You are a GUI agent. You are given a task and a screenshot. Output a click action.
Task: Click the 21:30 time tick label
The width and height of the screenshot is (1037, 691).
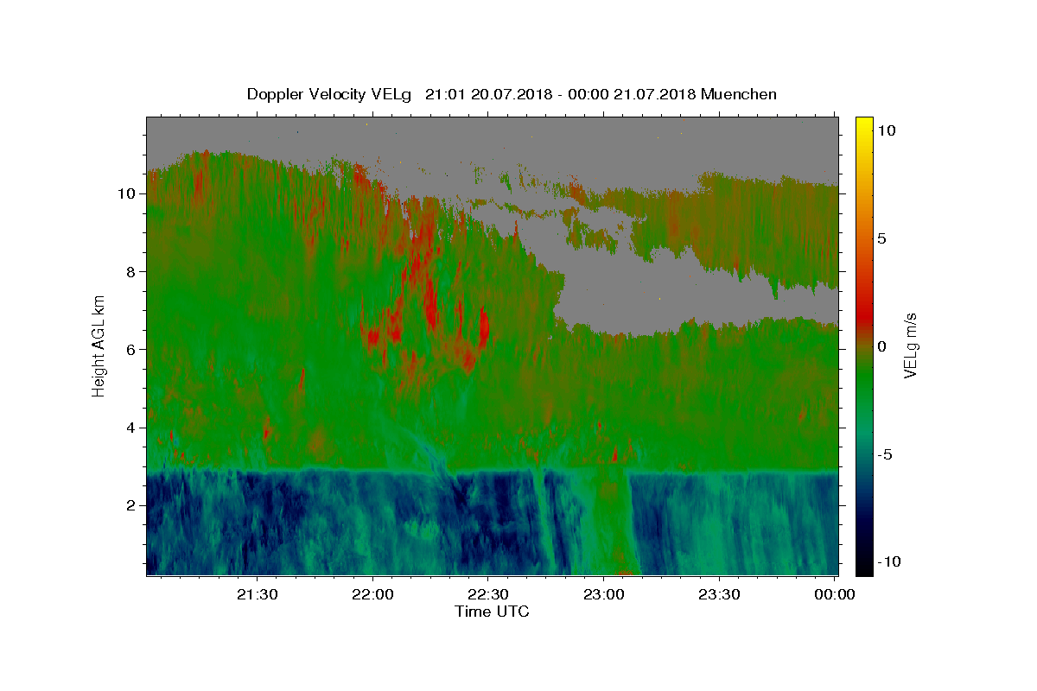[x=258, y=594]
